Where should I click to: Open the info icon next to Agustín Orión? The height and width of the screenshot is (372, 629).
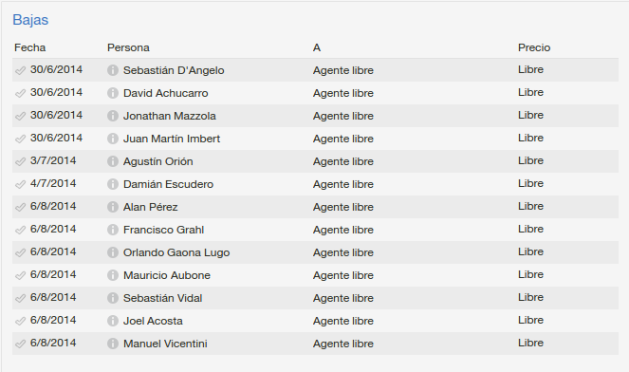113,161
